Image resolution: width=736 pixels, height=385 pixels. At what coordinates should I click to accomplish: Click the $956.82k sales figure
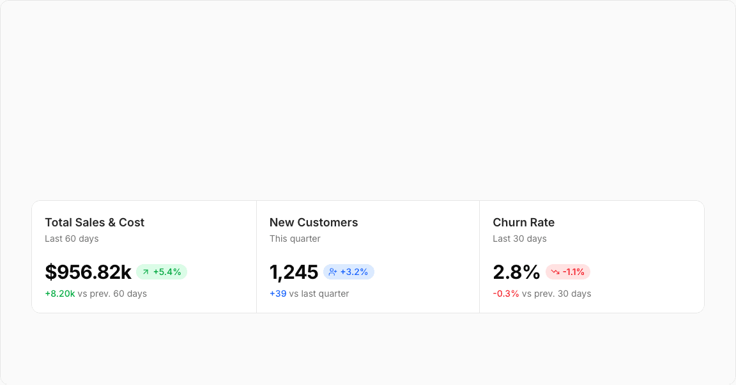pyautogui.click(x=88, y=272)
